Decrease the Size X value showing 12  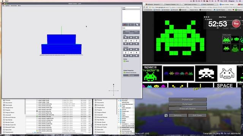click(126, 44)
